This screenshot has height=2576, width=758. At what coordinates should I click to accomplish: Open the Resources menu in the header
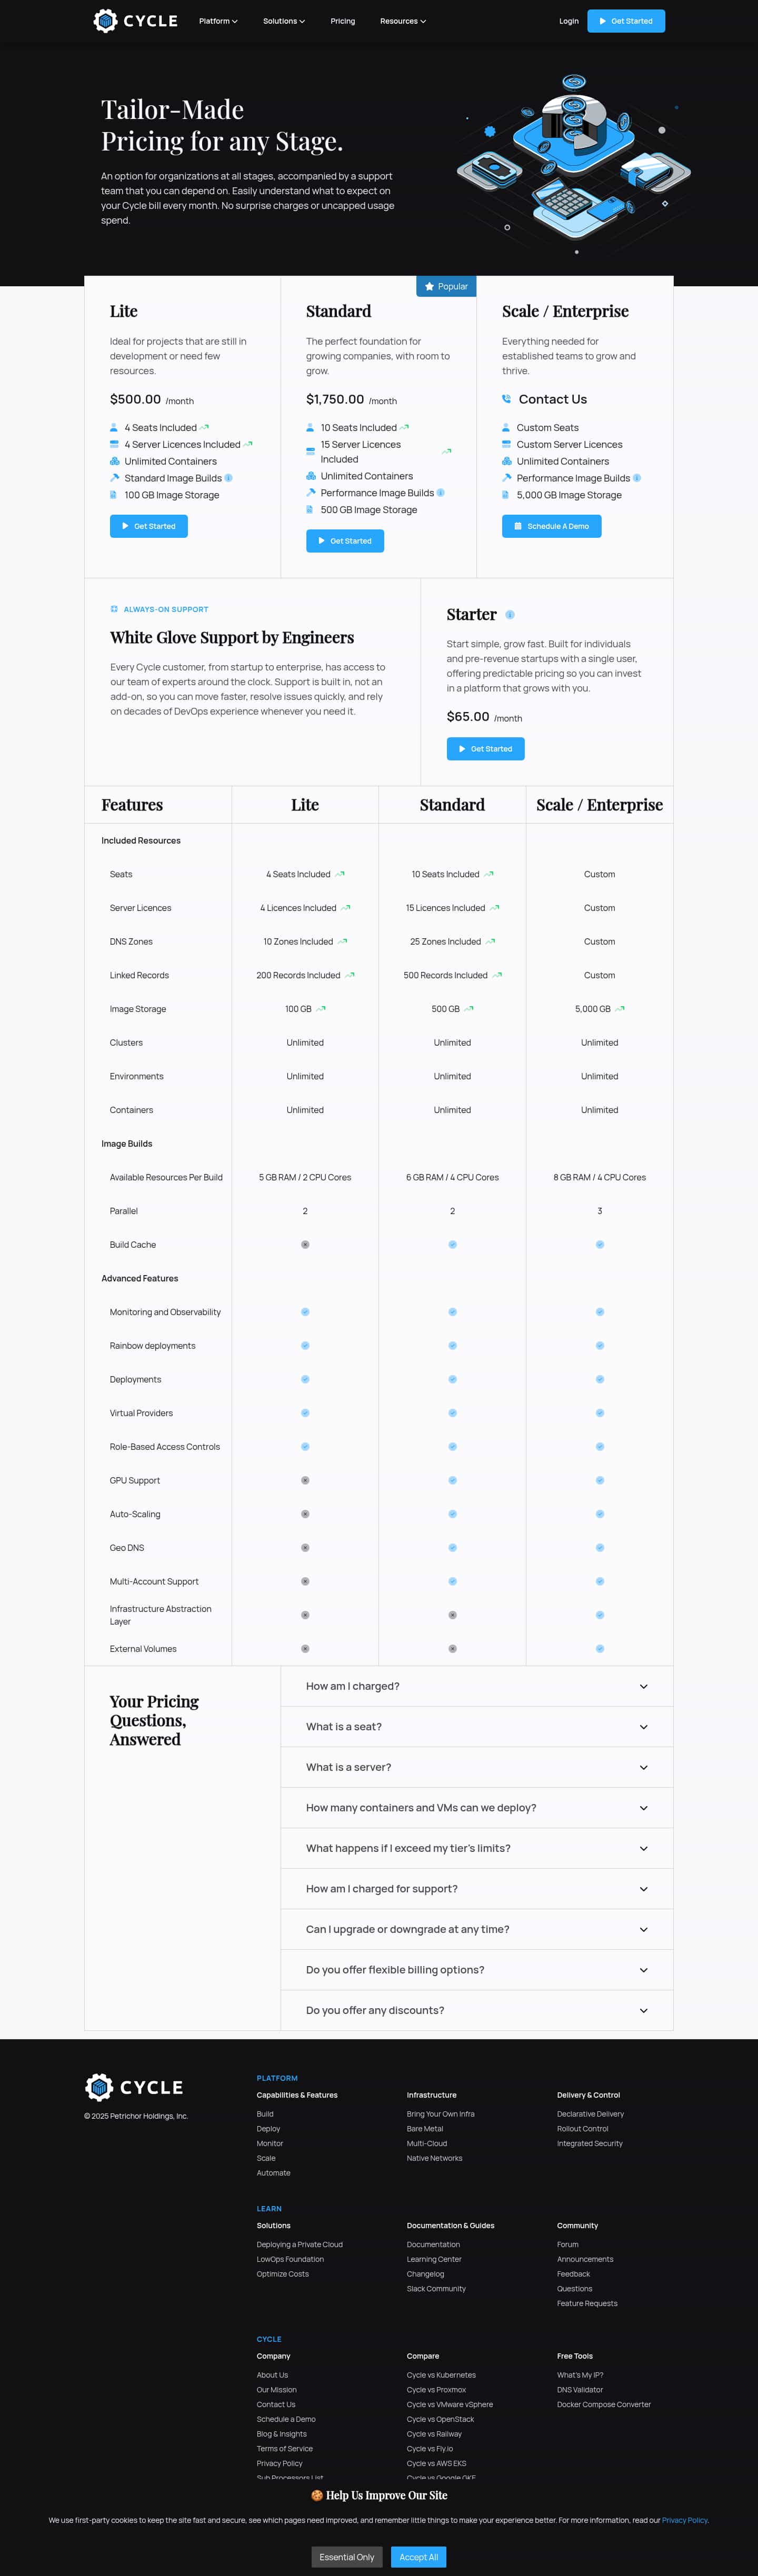point(403,21)
